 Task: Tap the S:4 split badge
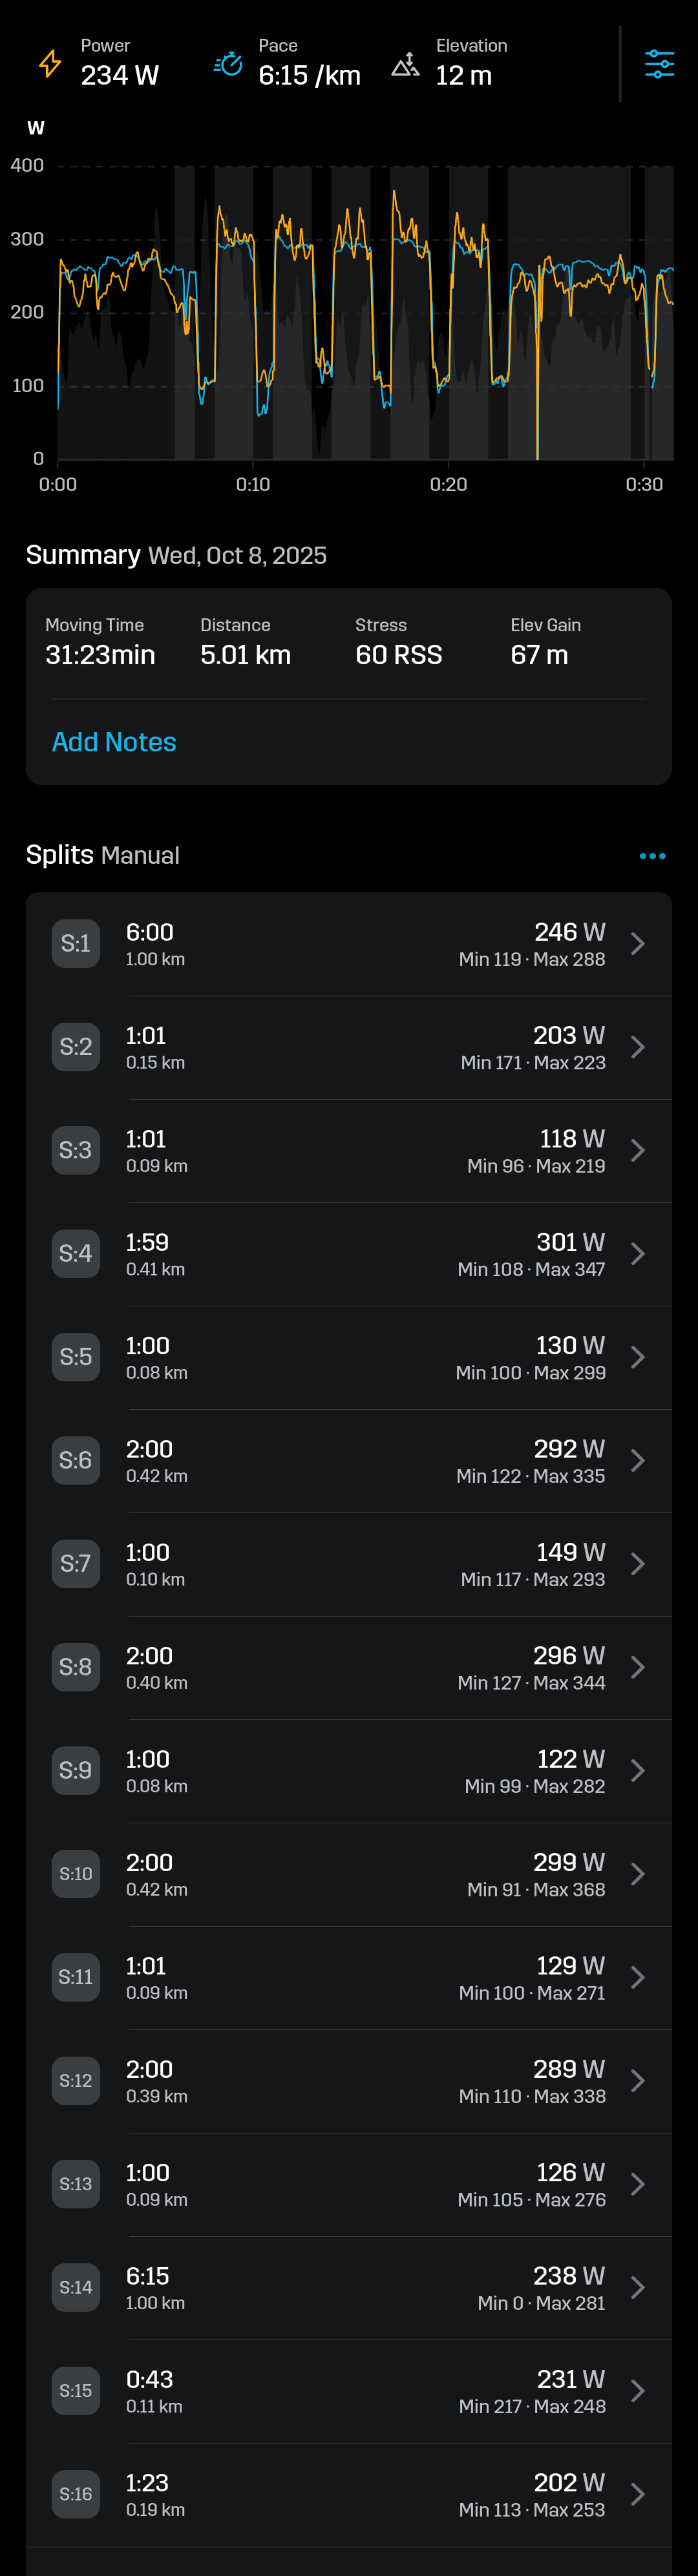coord(76,1253)
